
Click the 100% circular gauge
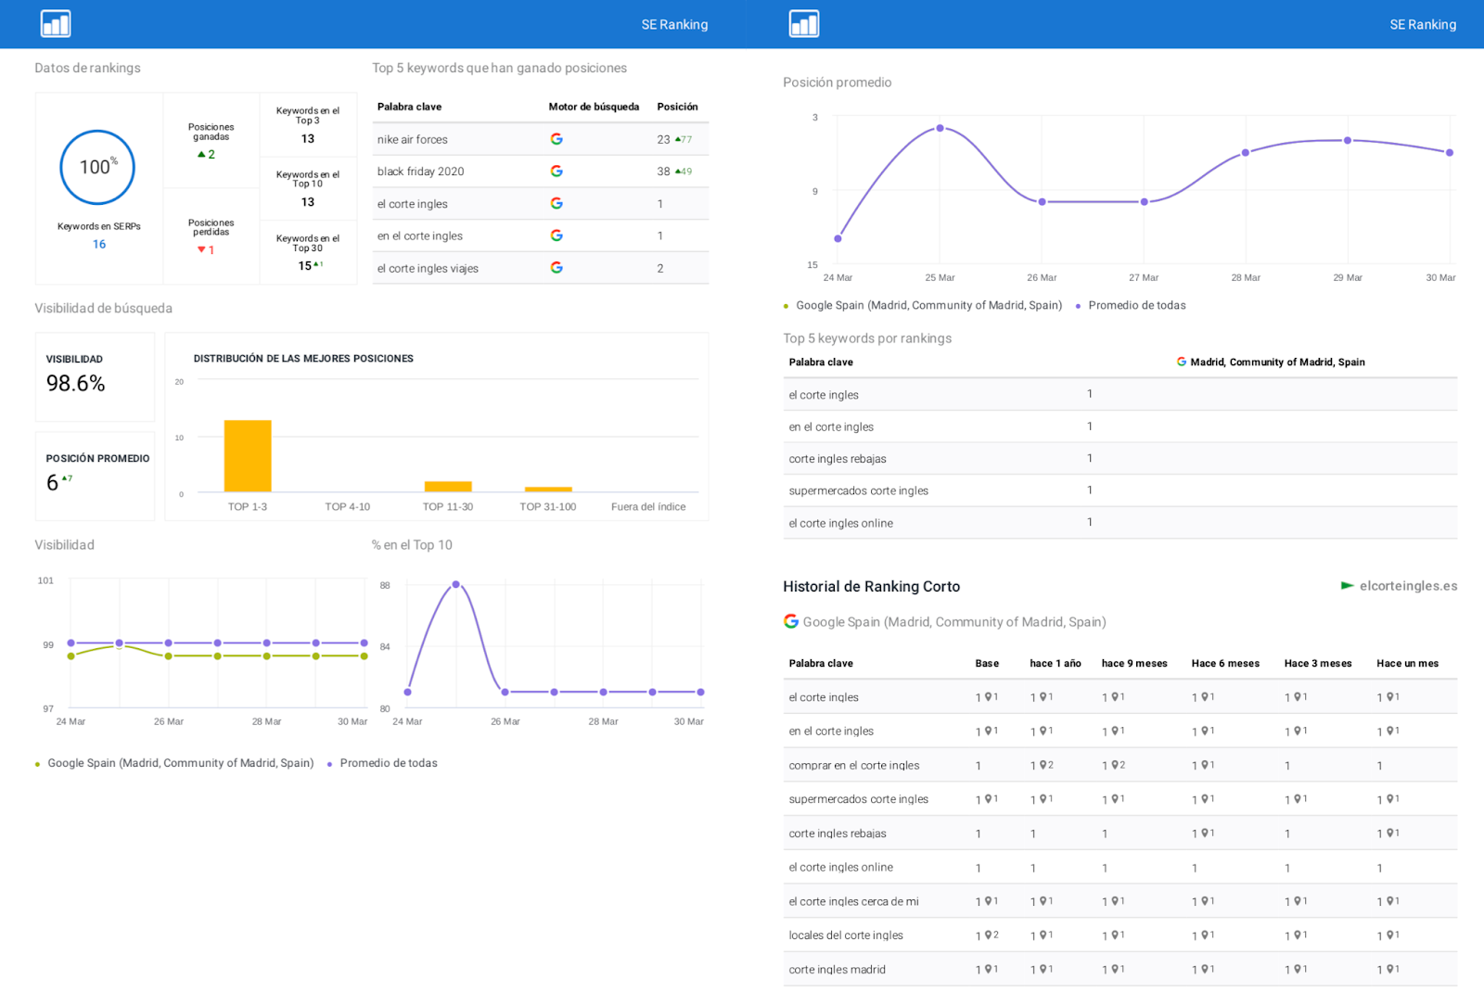pos(97,168)
